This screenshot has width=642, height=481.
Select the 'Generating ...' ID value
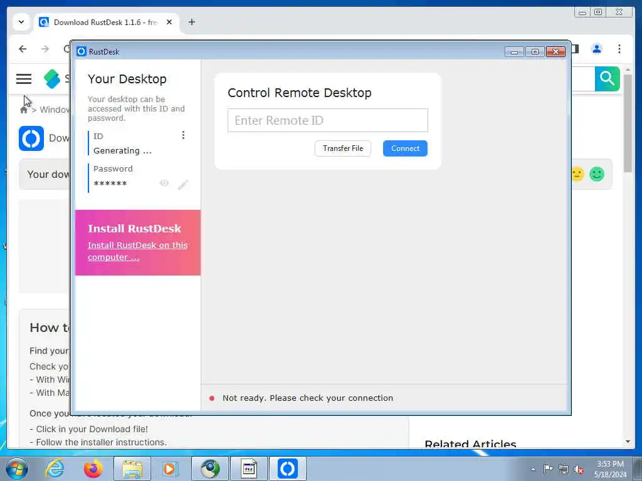122,150
